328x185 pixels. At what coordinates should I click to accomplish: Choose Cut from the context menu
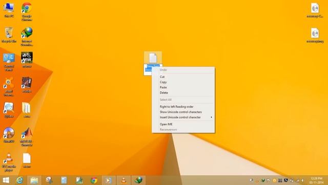(183, 77)
